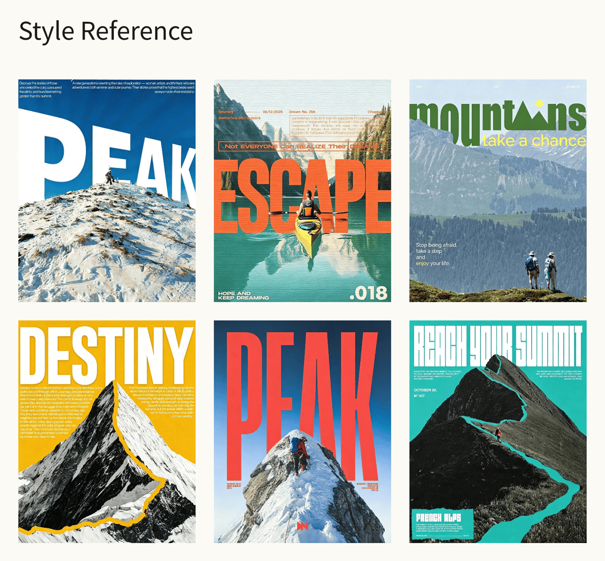
Task: Click the yellow sun dot above mountains title
Action: click(538, 104)
